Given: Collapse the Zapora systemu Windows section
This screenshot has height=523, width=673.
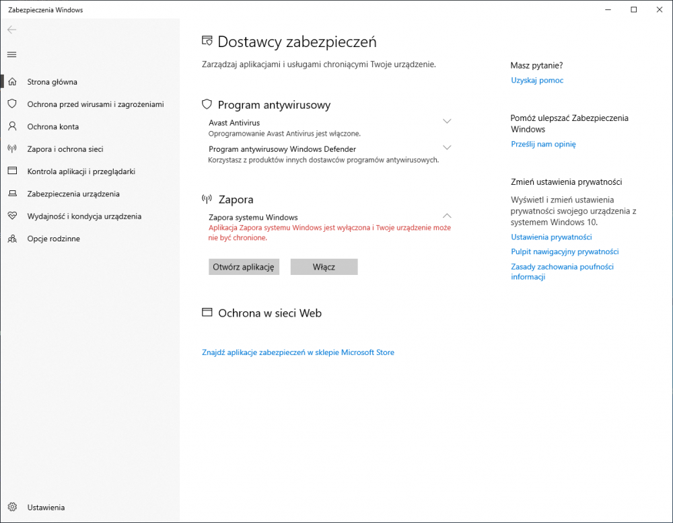Looking at the screenshot, I should (x=447, y=216).
